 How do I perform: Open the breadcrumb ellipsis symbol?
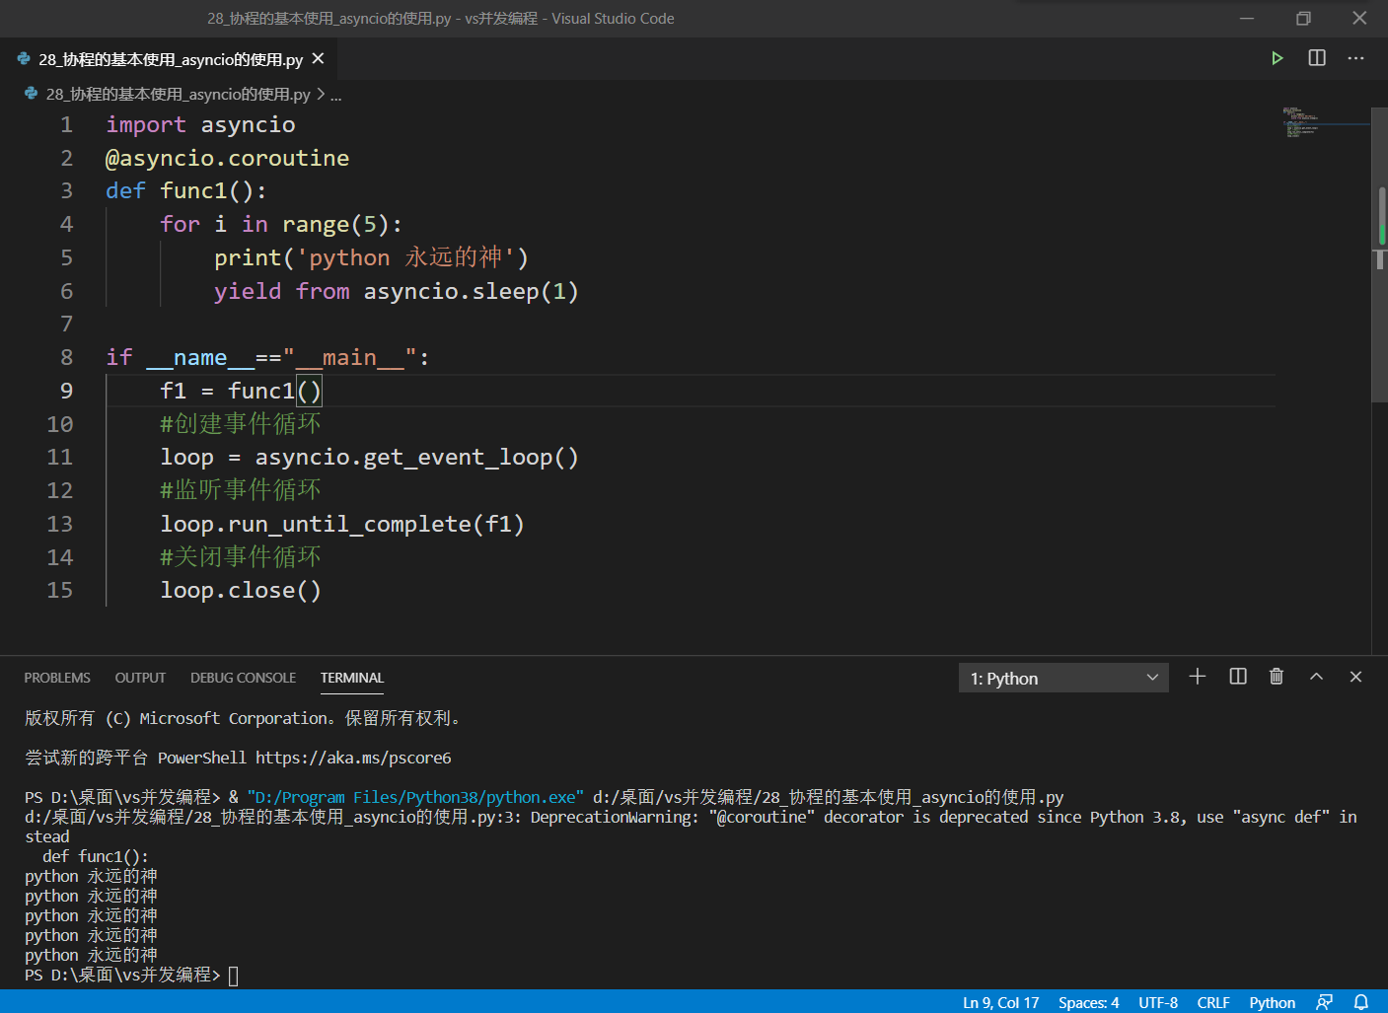click(x=336, y=95)
